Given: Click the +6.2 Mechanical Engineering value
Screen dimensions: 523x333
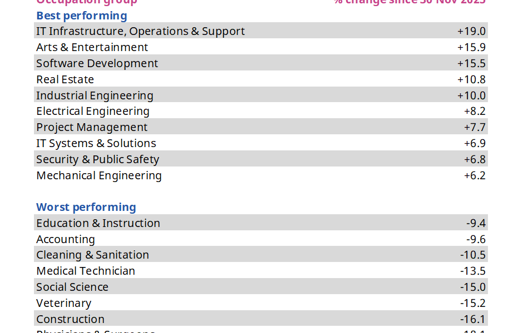Looking at the screenshot, I should point(475,175).
